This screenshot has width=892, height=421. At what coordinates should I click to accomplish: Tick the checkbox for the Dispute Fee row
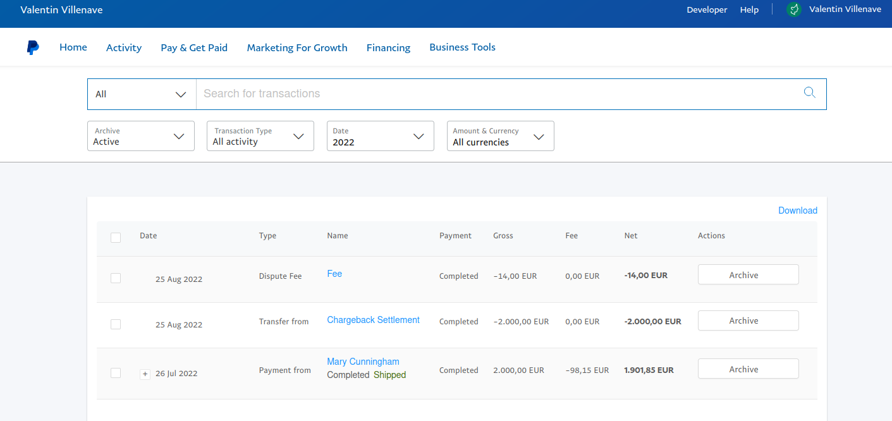coord(116,278)
